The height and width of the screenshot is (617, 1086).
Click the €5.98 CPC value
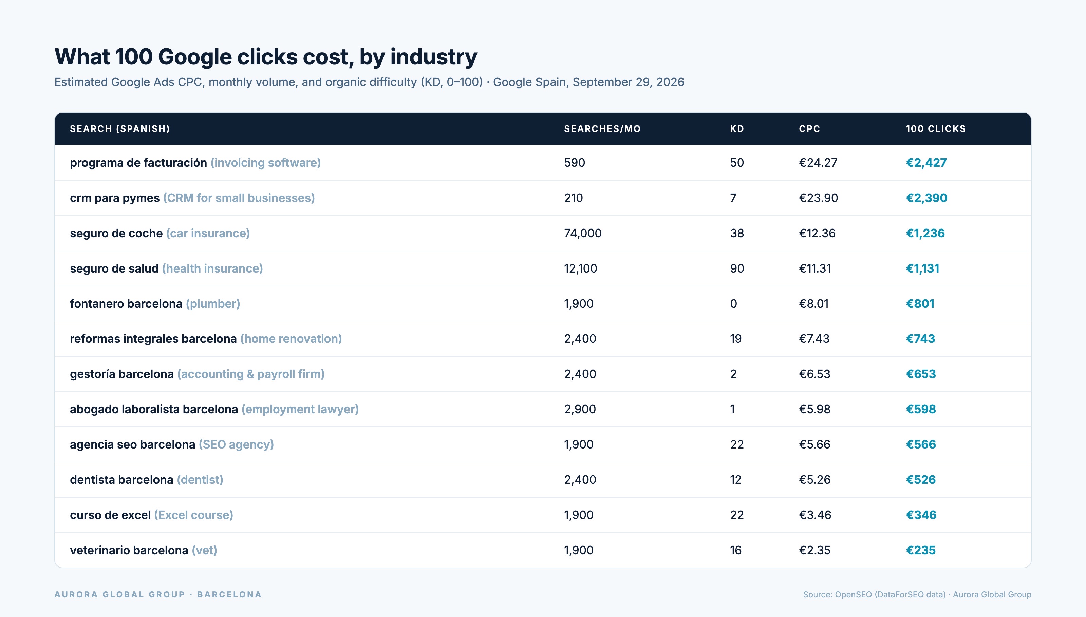click(814, 409)
